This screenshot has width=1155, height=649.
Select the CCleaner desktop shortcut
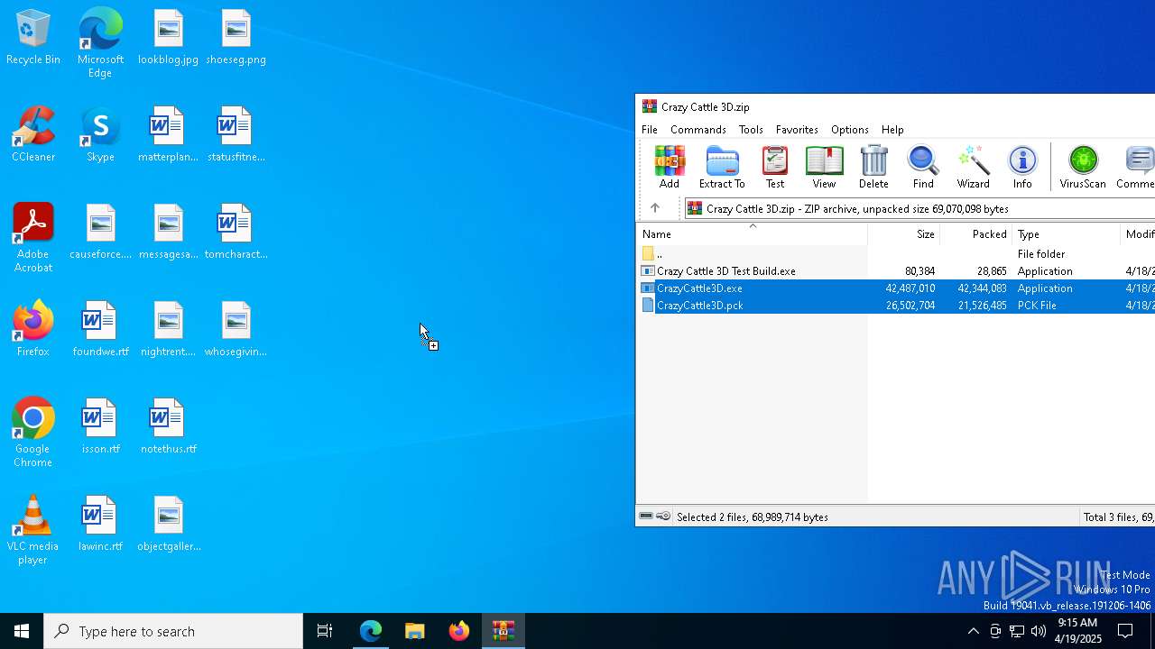pos(33,134)
